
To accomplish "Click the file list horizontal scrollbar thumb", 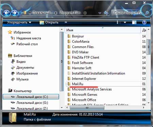I will pyautogui.click(x=87, y=108).
